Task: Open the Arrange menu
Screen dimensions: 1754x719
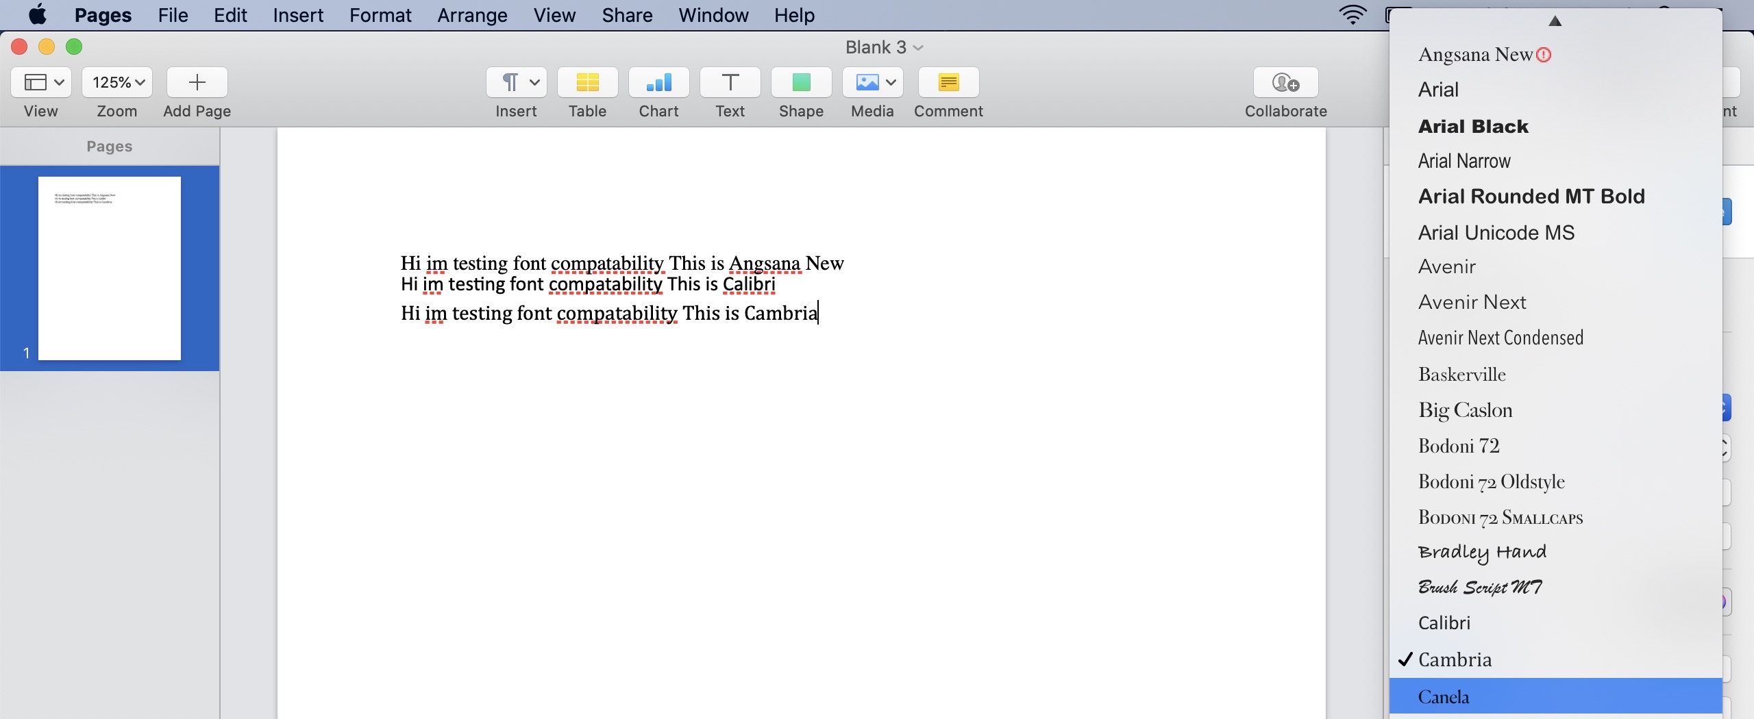Action: click(472, 15)
